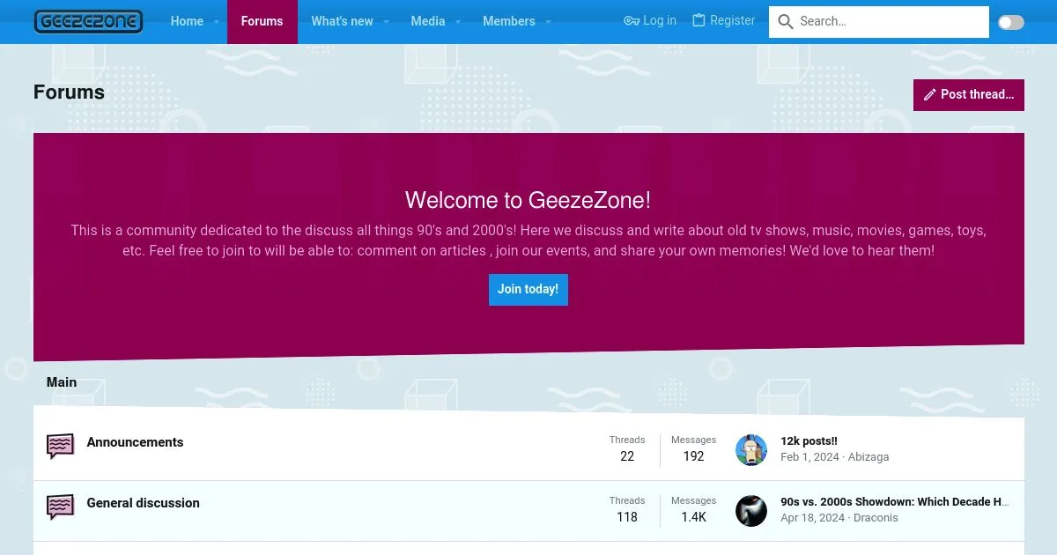Image resolution: width=1057 pixels, height=555 pixels.
Task: Expand the Media dropdown arrow
Action: click(x=458, y=22)
